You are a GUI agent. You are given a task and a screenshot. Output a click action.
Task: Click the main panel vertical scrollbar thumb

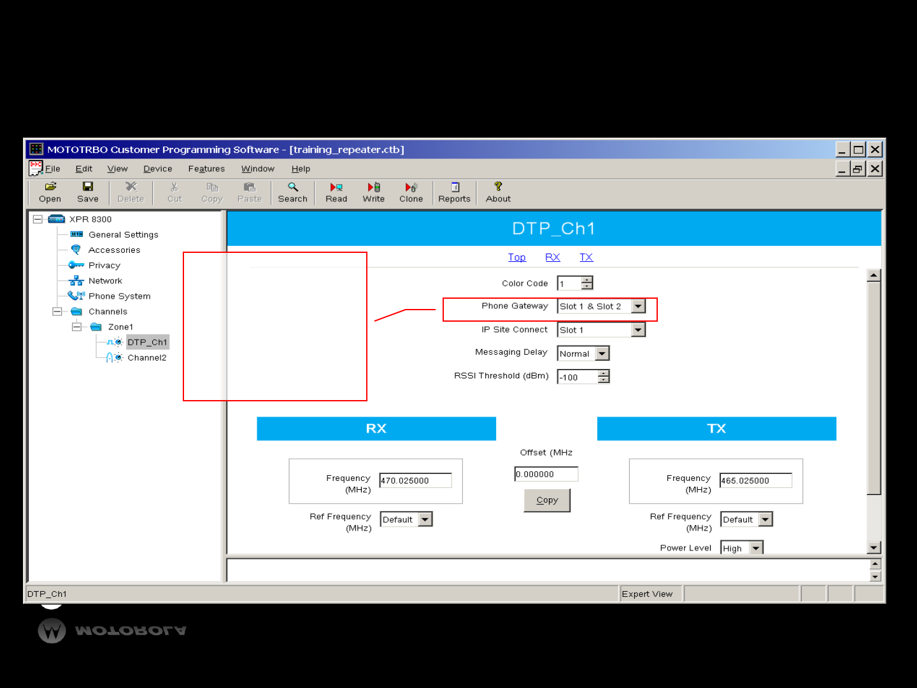874,387
